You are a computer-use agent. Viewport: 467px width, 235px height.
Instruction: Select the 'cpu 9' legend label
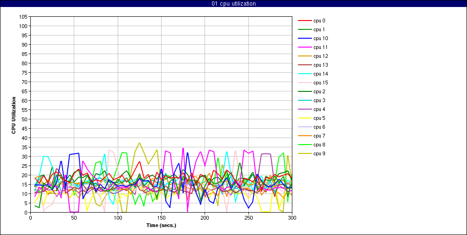pyautogui.click(x=319, y=153)
